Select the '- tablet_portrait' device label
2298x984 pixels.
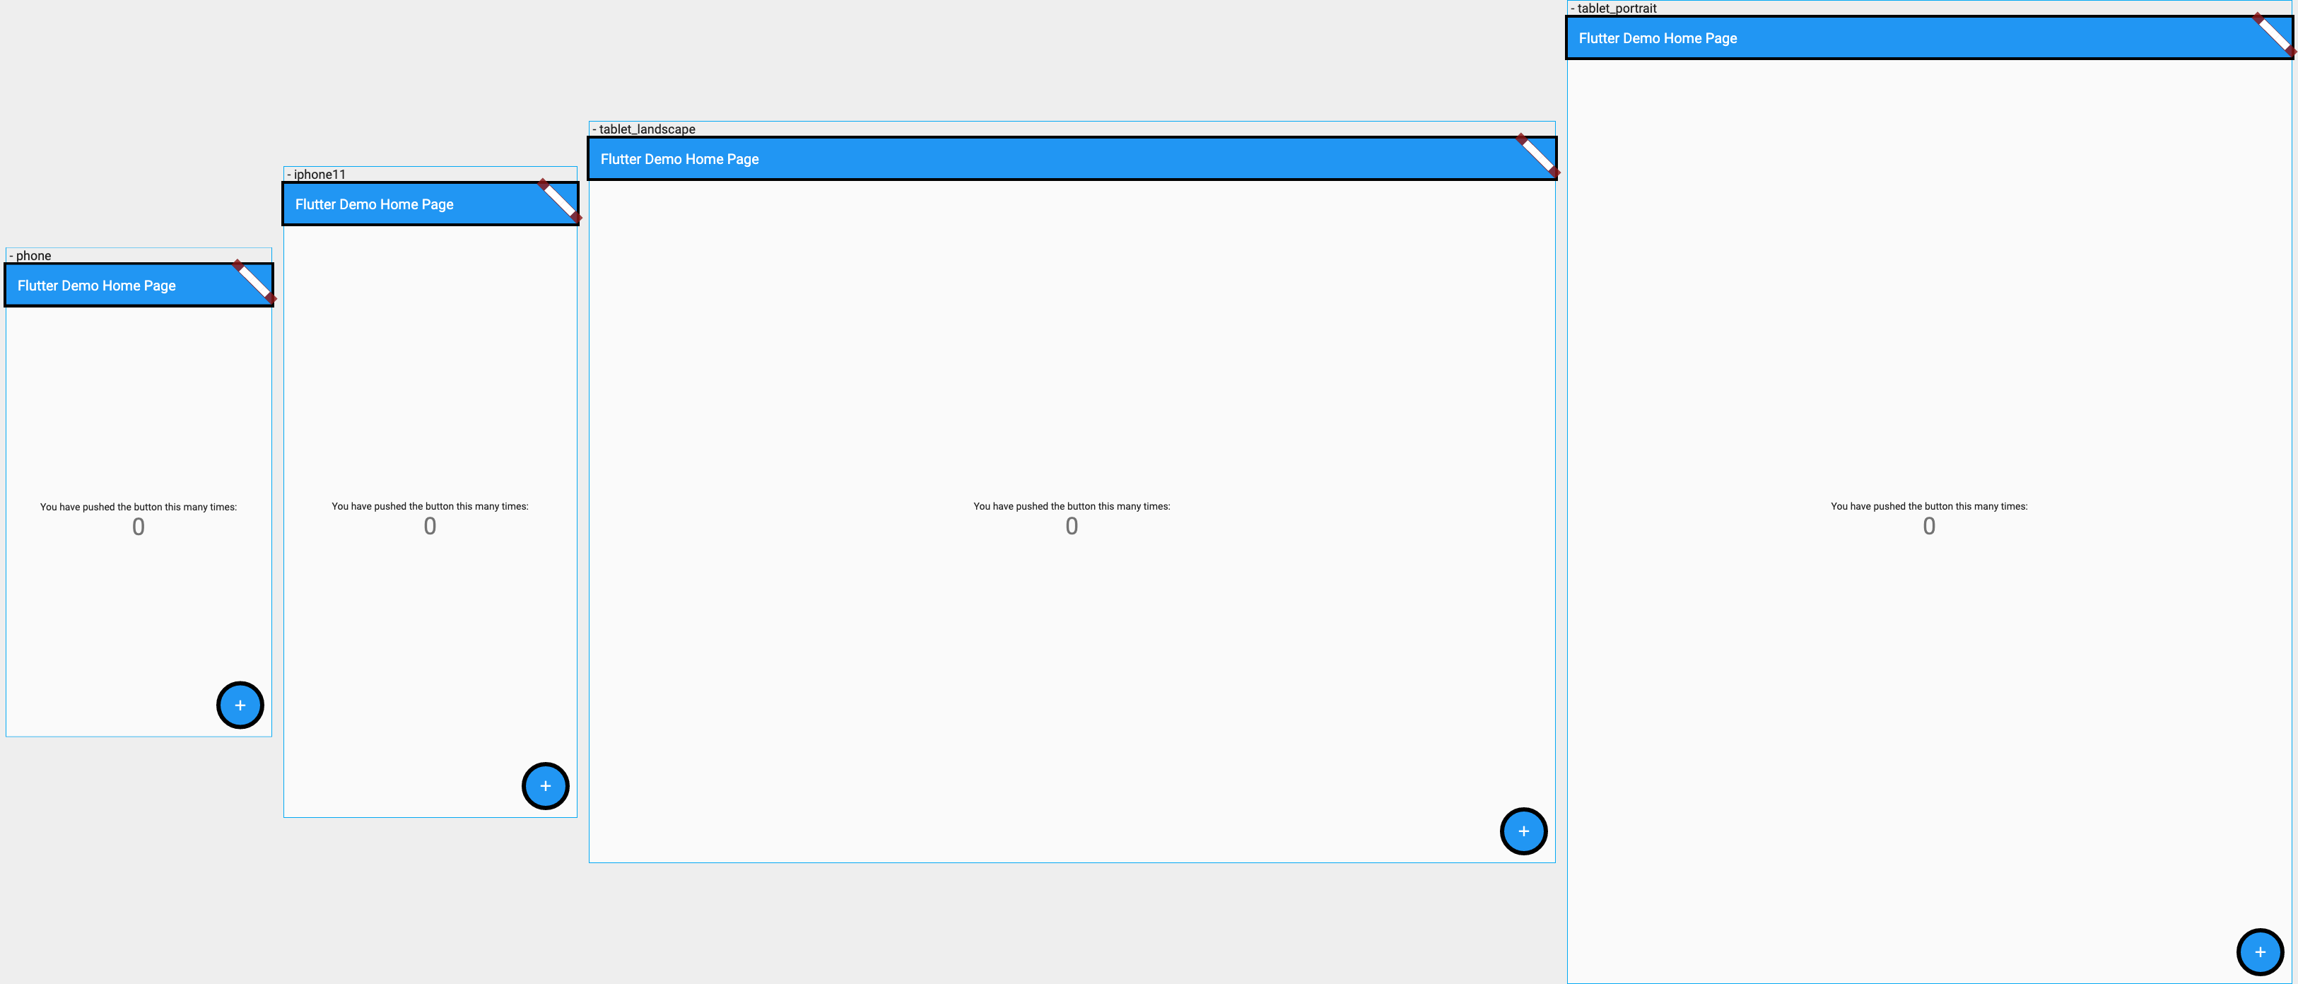click(x=1613, y=8)
